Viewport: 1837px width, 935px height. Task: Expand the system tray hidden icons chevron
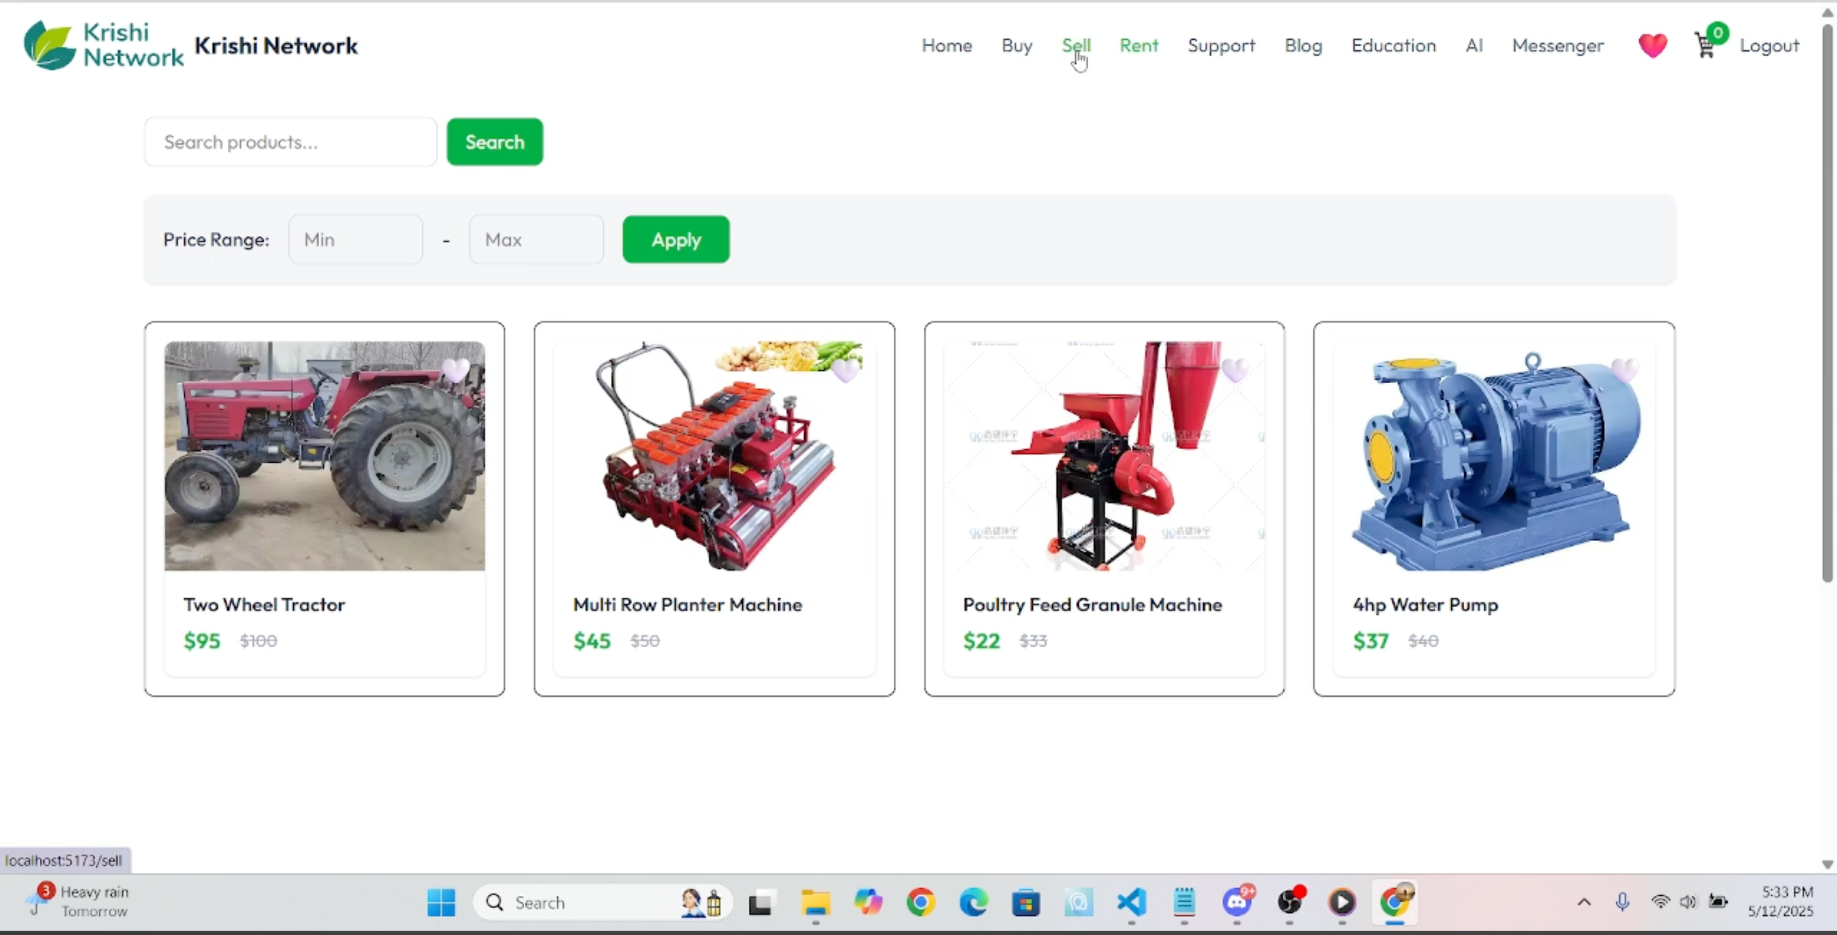click(1584, 902)
